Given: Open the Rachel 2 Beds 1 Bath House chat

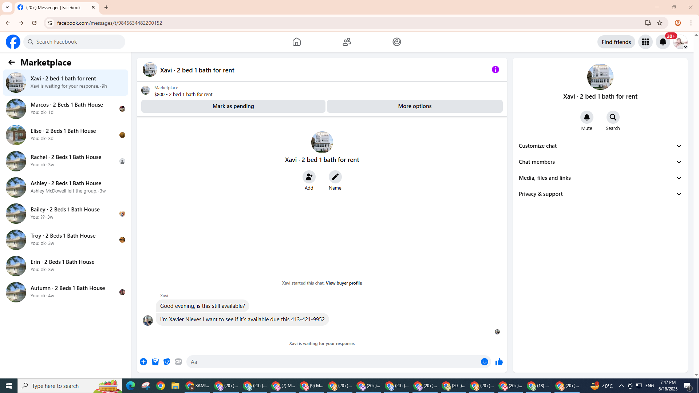Looking at the screenshot, I should (x=66, y=161).
